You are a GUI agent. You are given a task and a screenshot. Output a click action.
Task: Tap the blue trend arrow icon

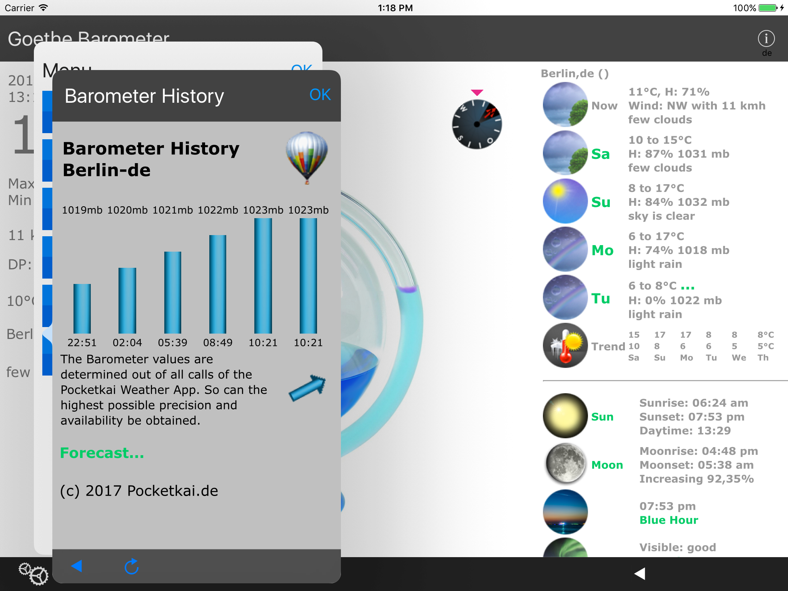(307, 387)
